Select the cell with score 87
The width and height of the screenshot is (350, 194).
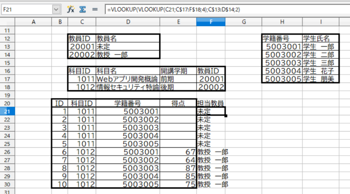[178, 168]
